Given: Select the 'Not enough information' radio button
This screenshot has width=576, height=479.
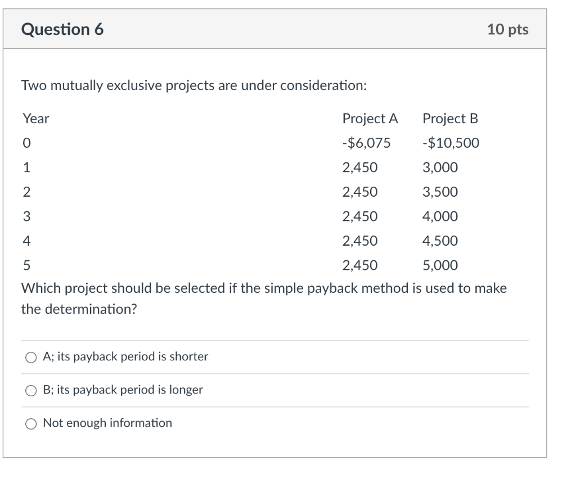Looking at the screenshot, I should coord(31,423).
